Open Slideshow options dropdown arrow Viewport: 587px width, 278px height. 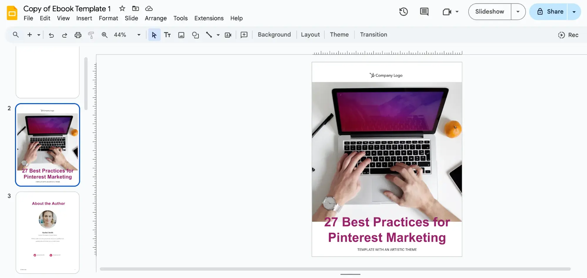pos(518,12)
